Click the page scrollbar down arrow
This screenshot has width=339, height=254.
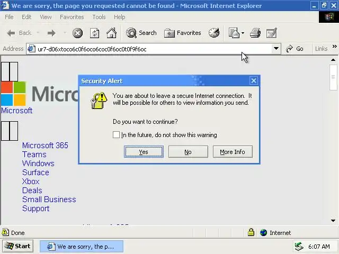pos(333,221)
